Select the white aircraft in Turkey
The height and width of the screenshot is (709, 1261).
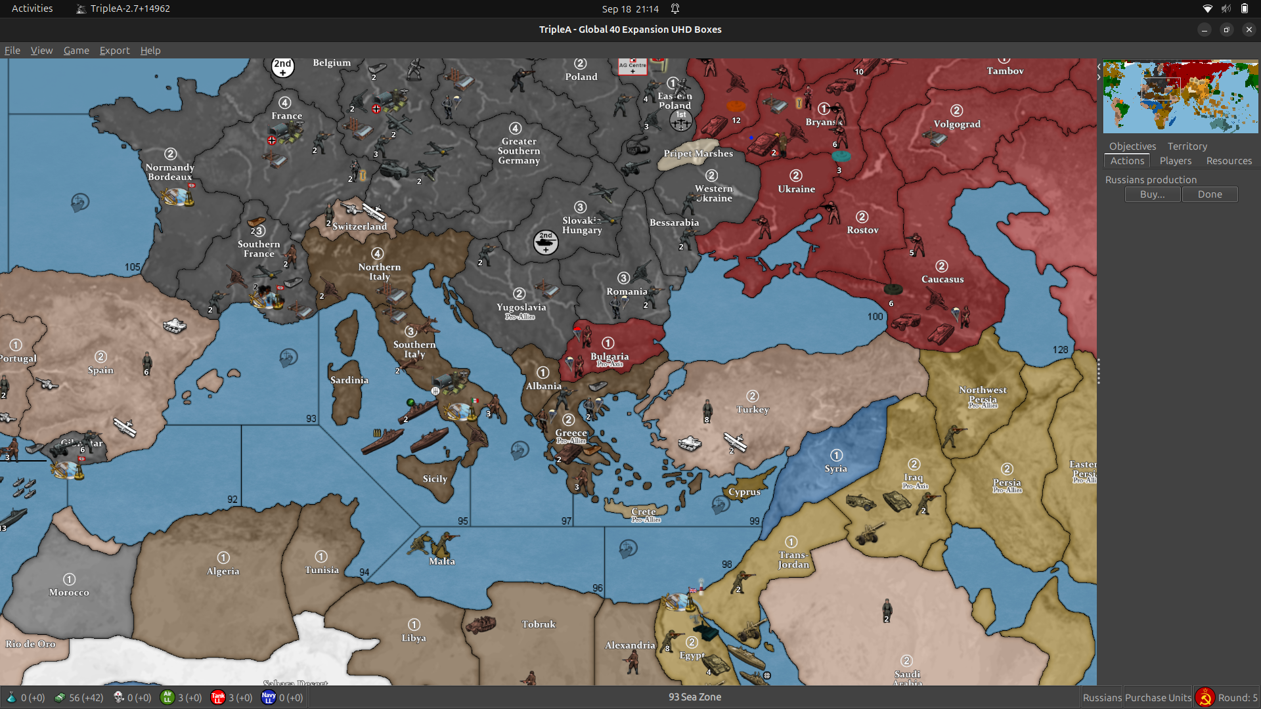[x=735, y=441]
